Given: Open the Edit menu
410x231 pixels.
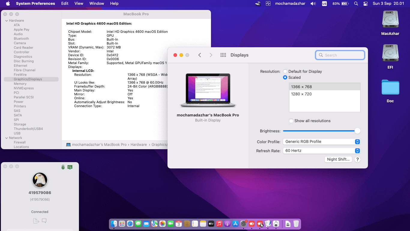Looking at the screenshot, I should pyautogui.click(x=65, y=4).
